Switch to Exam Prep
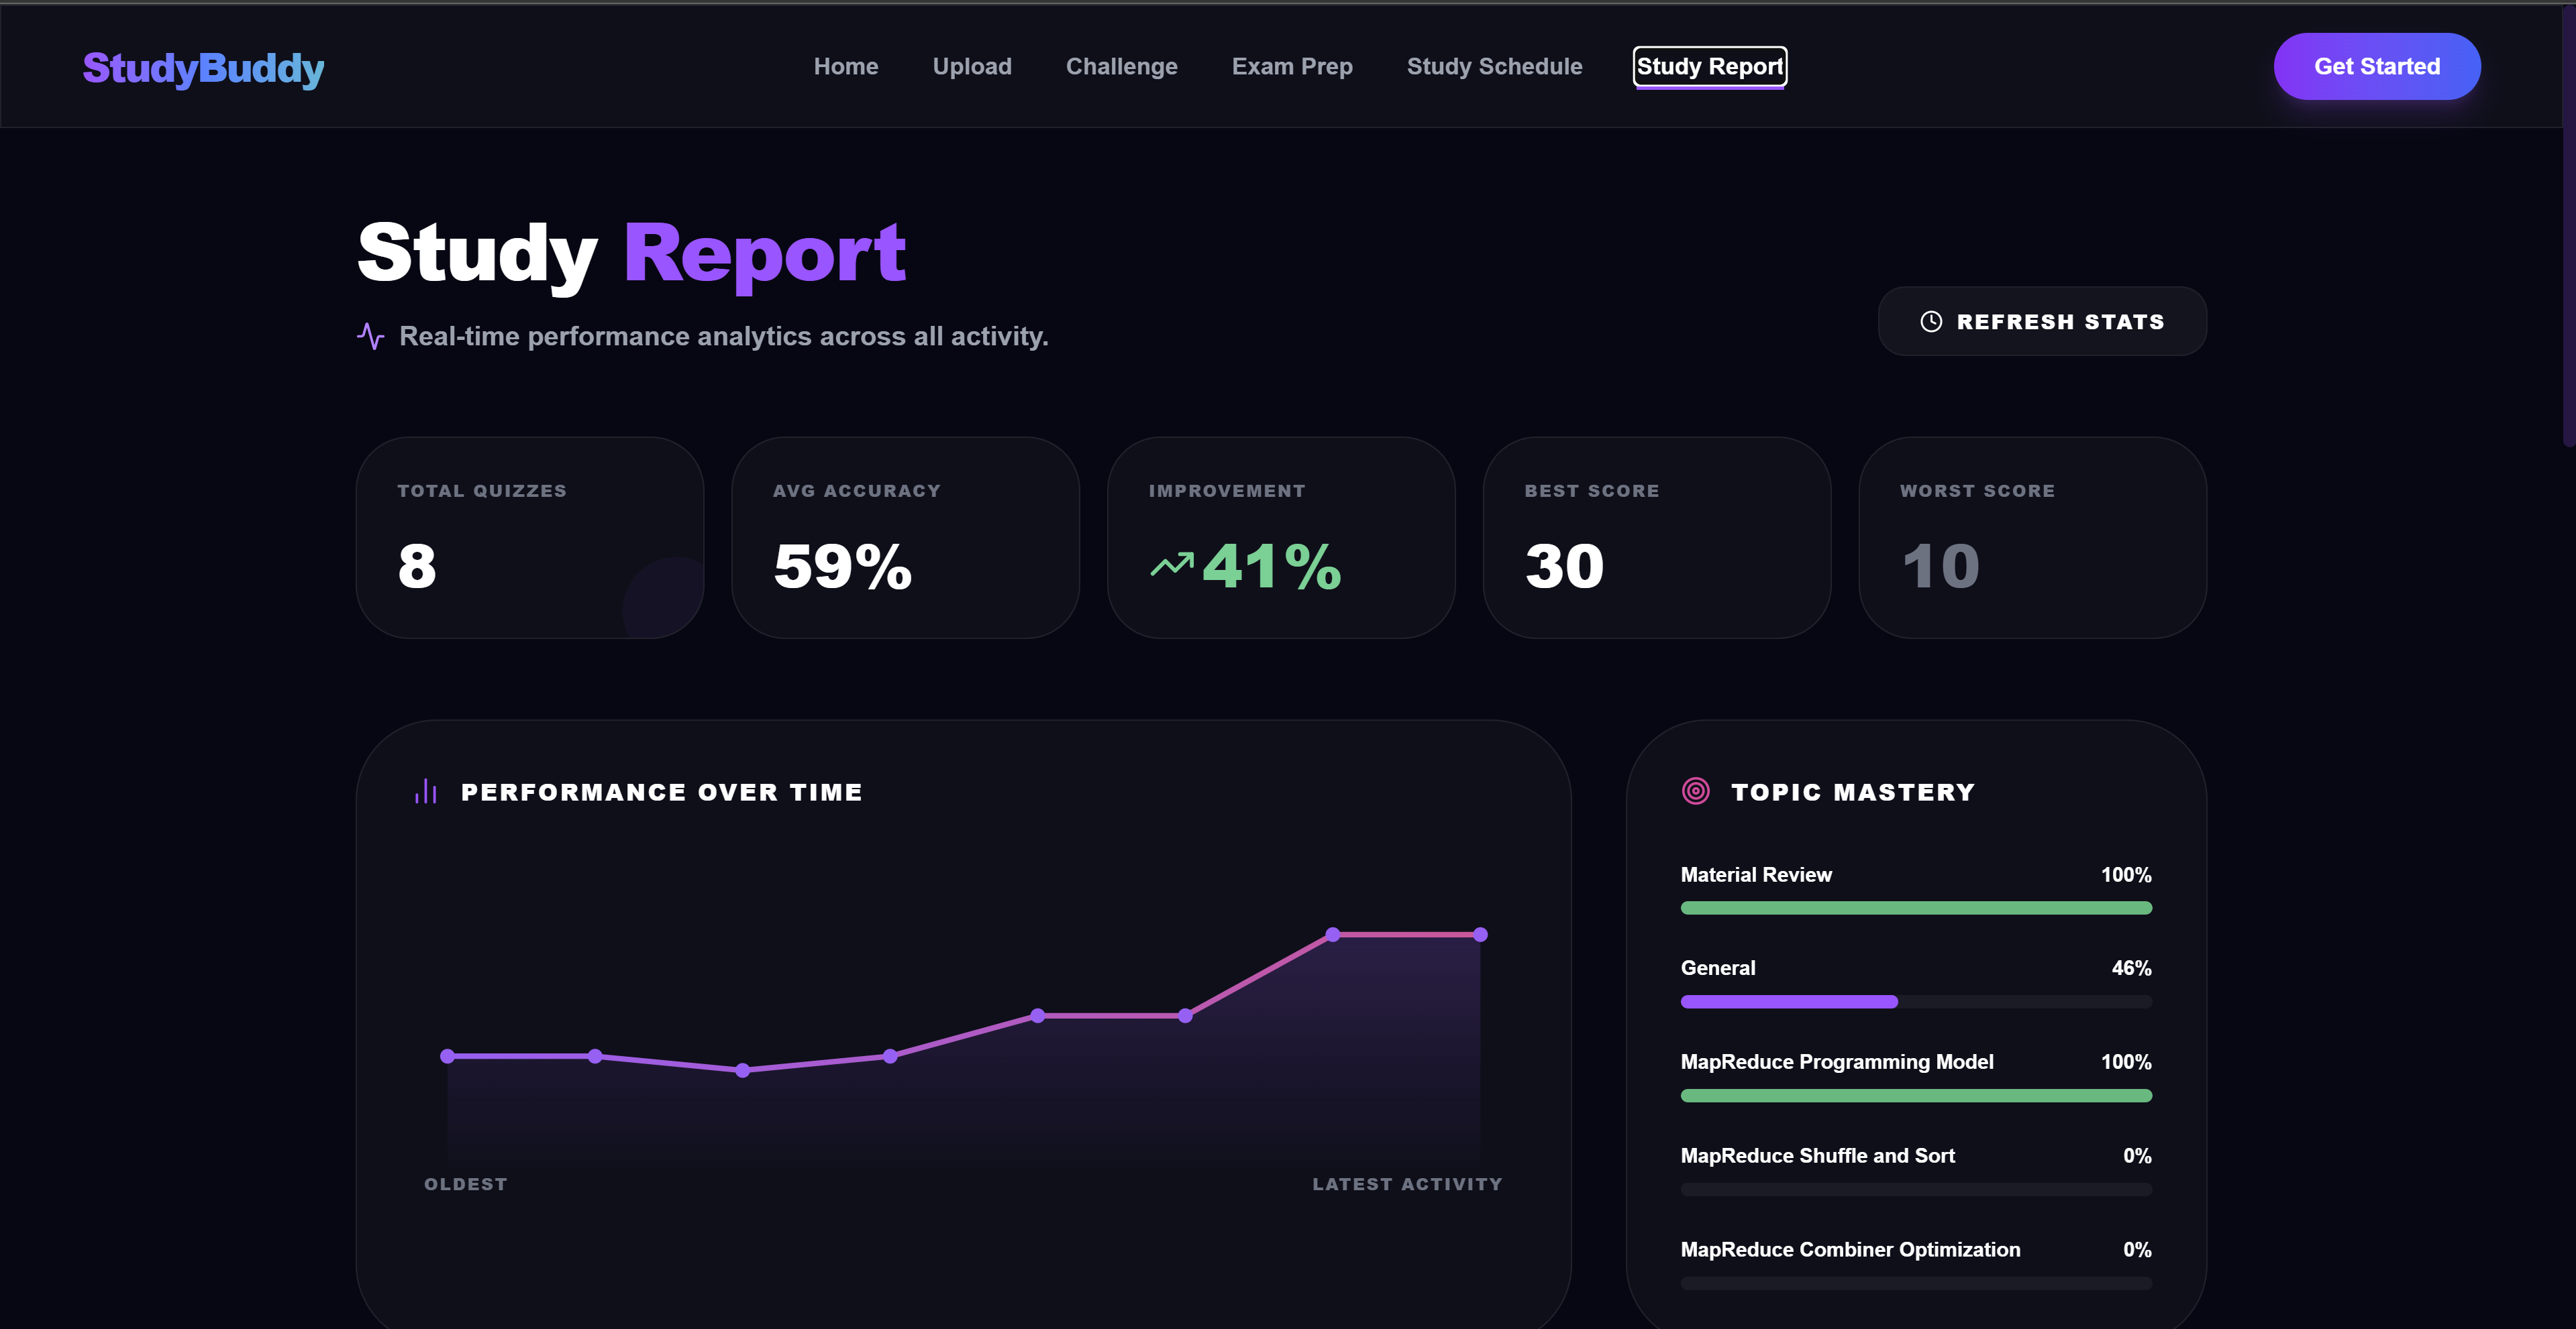 [x=1291, y=67]
